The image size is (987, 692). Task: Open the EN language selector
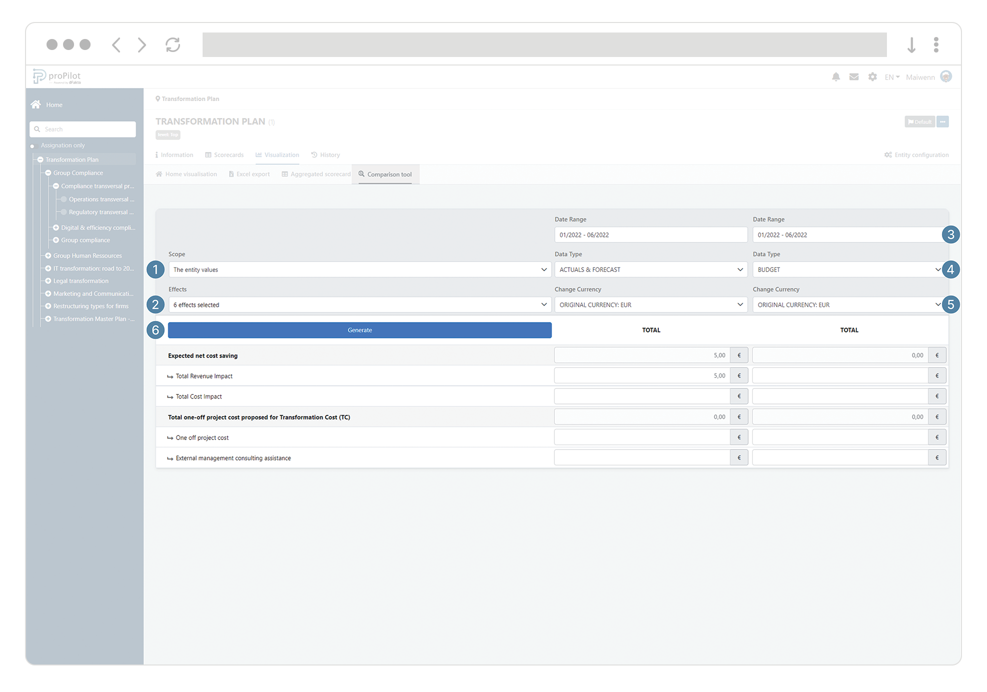click(x=891, y=77)
